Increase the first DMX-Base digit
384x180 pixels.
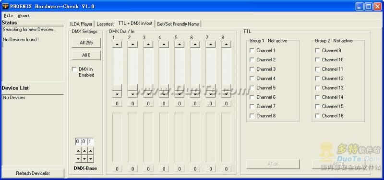[78, 151]
